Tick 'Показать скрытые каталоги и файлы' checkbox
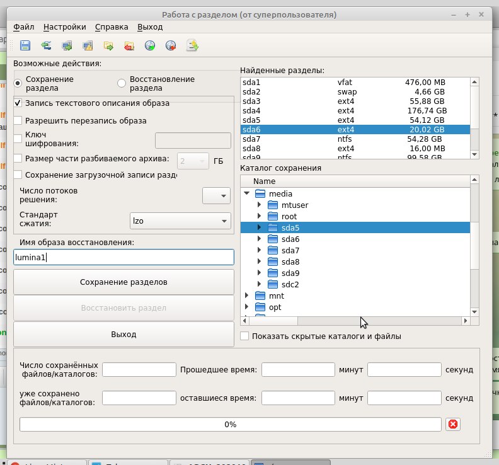The width and height of the screenshot is (499, 465). point(245,336)
